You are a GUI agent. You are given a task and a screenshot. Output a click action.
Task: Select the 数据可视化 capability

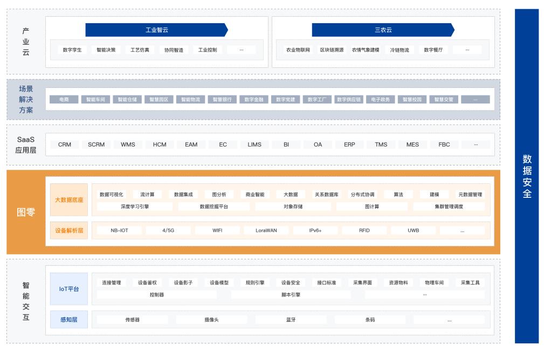coord(111,194)
